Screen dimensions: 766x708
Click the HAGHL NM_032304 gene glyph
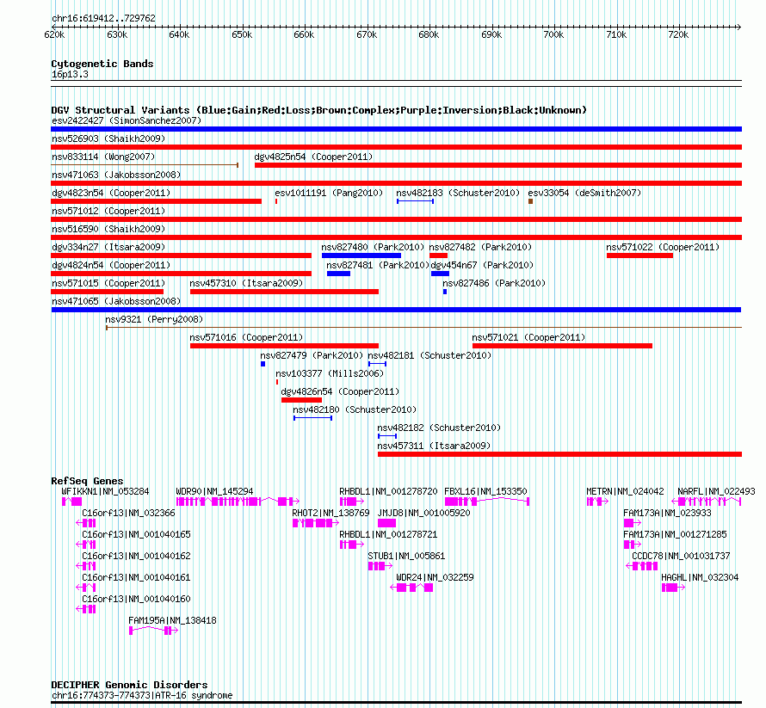[673, 588]
